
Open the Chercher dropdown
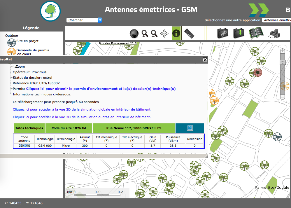point(84,20)
